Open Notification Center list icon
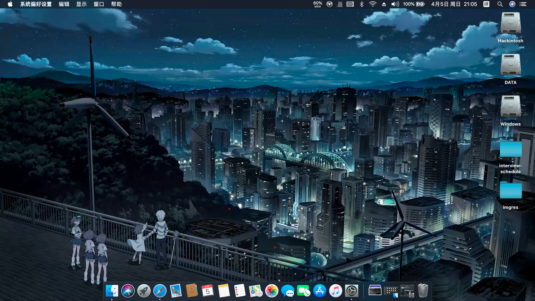This screenshot has height=301, width=535. click(x=523, y=4)
